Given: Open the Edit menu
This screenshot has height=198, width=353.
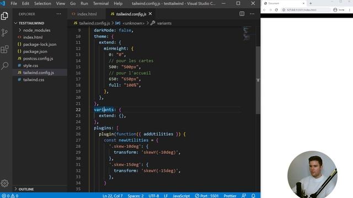Looking at the screenshot, I should click(x=25, y=3).
